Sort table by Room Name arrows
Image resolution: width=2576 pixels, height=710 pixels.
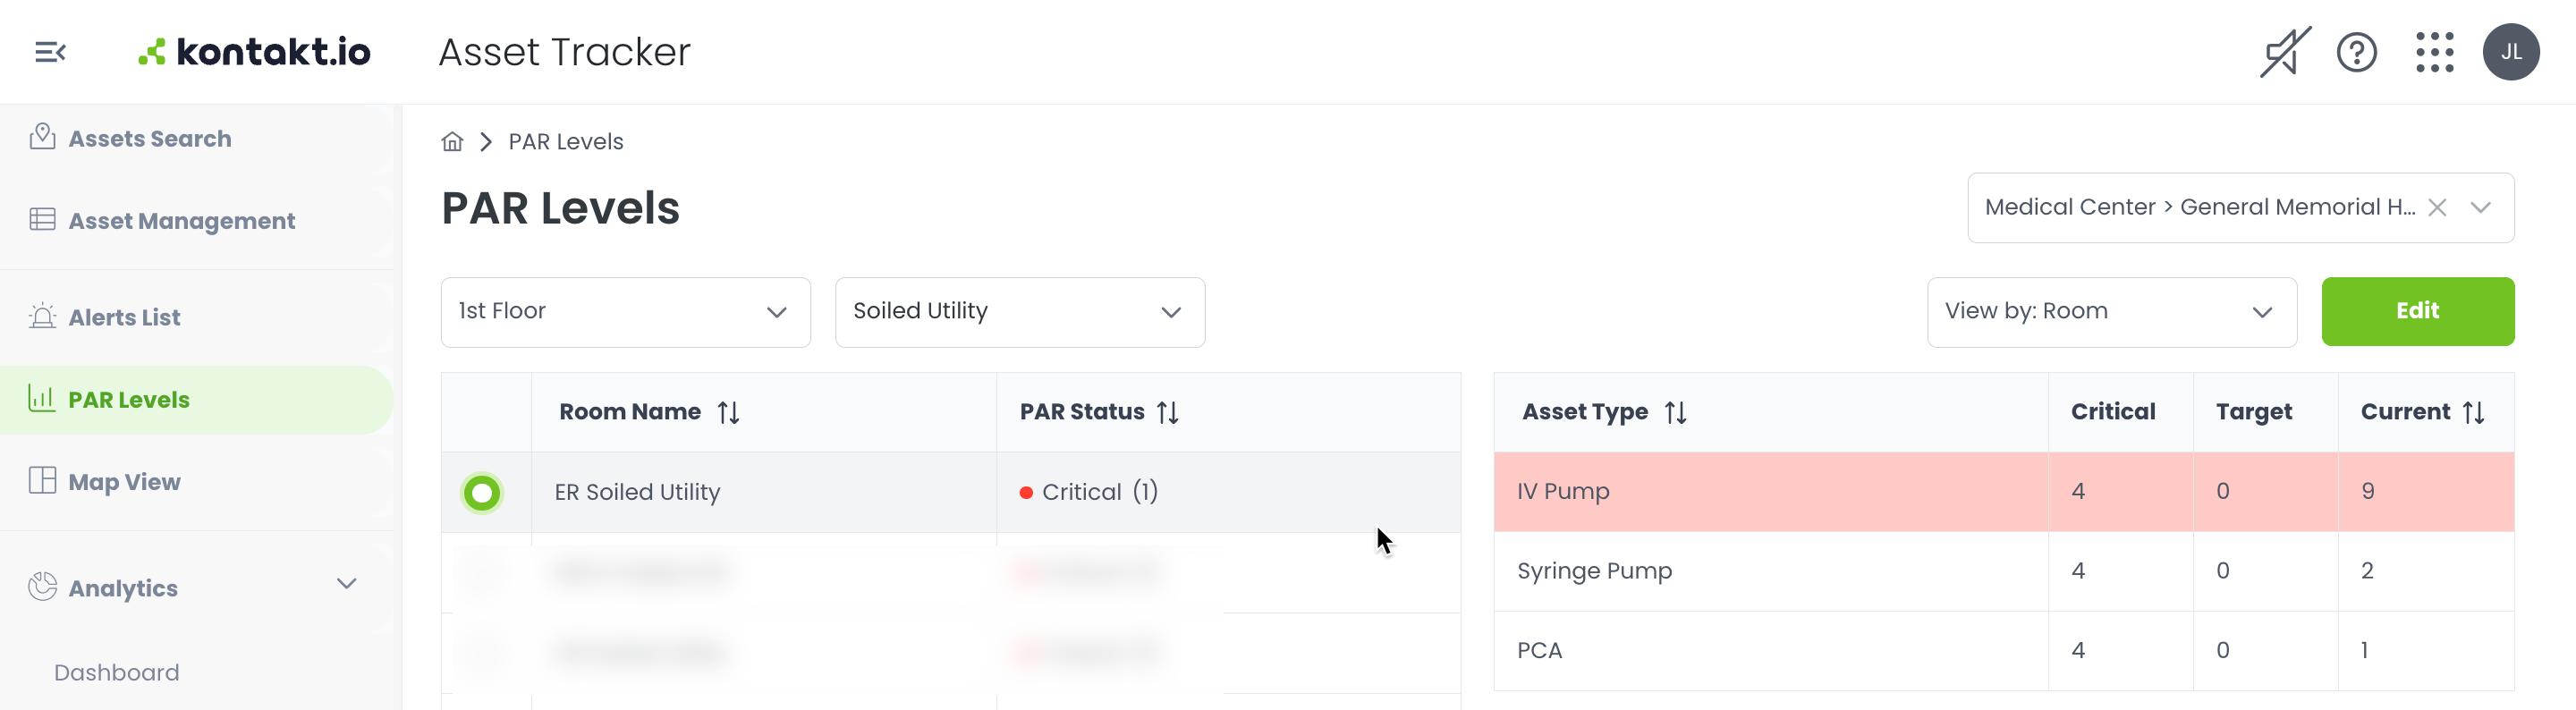[729, 412]
